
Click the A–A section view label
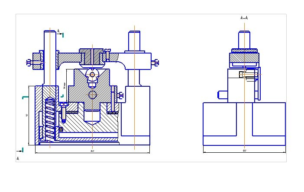tap(244, 18)
